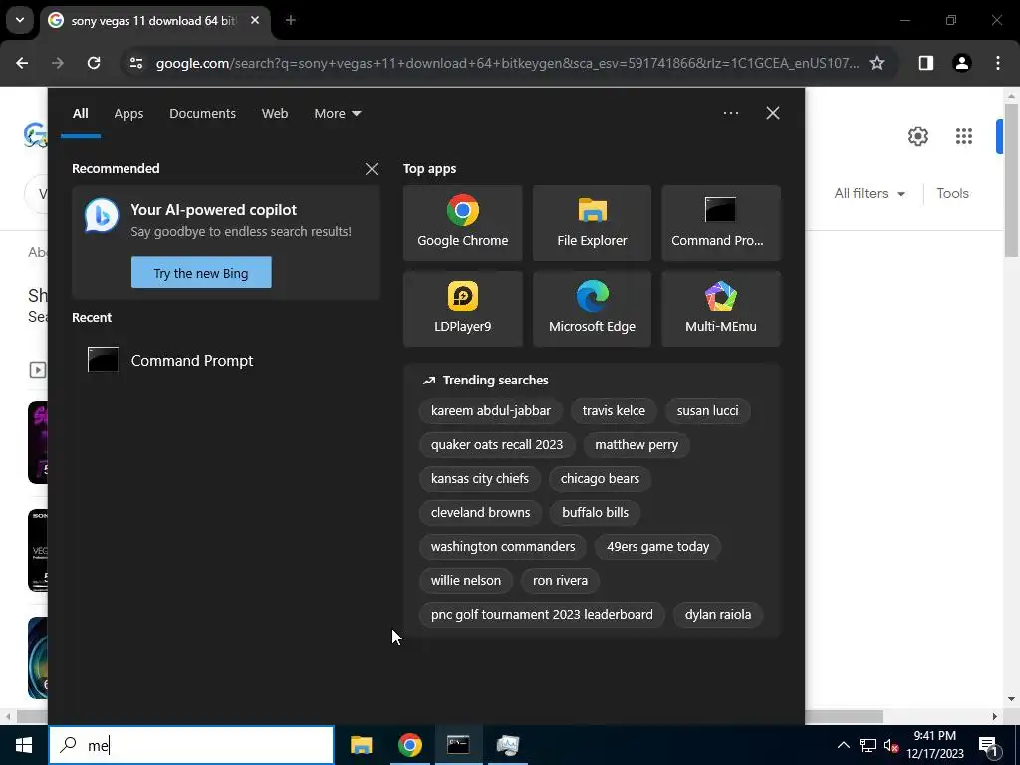The image size is (1020, 765).
Task: Click the taskbar search input field
Action: click(x=191, y=745)
